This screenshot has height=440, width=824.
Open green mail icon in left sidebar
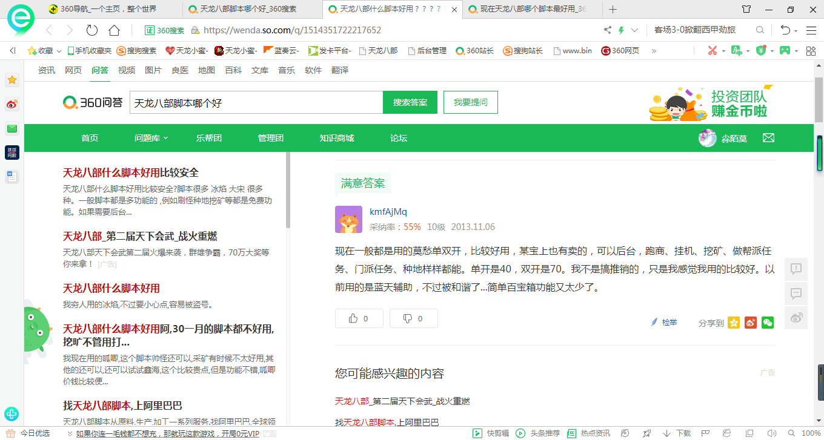point(12,128)
